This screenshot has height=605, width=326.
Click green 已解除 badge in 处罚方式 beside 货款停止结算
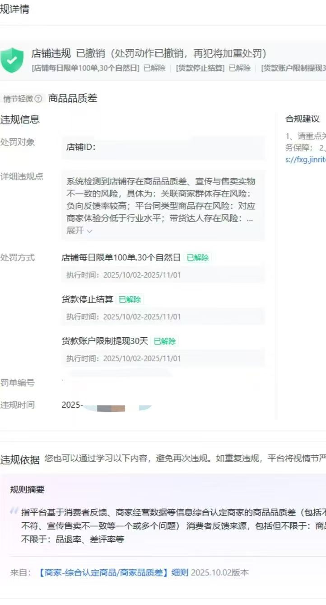pos(130,299)
